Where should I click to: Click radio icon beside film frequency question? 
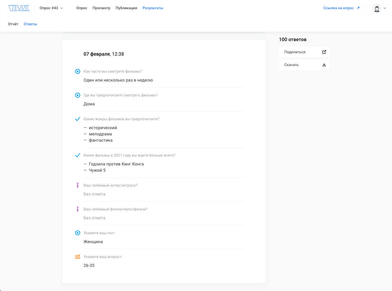(78, 71)
